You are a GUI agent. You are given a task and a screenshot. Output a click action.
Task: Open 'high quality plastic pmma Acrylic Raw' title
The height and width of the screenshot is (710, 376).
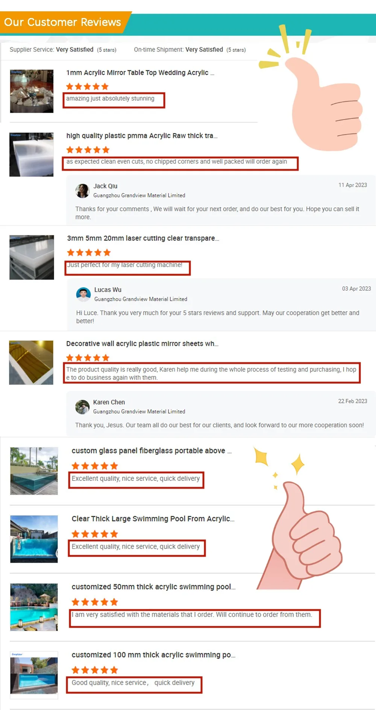coord(142,136)
